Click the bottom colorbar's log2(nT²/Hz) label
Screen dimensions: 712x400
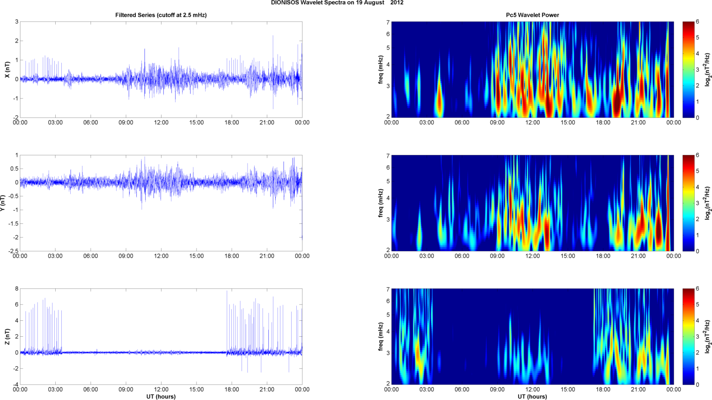pyautogui.click(x=708, y=337)
